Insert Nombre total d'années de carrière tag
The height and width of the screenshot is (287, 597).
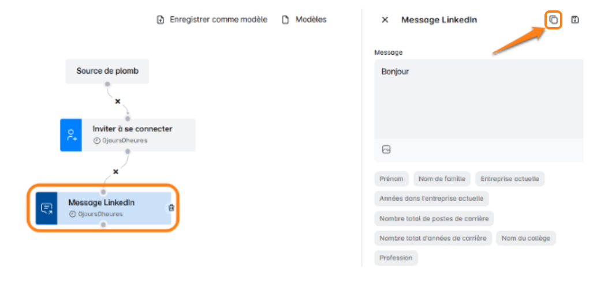coord(433,238)
